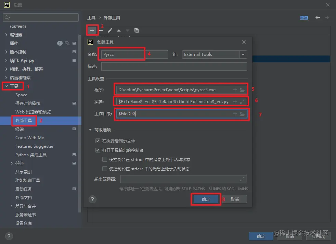Open the External Tools group dropdown
Image resolution: width=336 pixels, height=244 pixels.
[243, 54]
